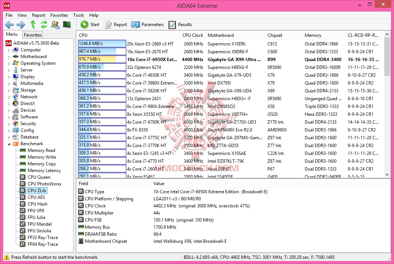This screenshot has height=264, width=394.
Task: Select the 1246.6 MB/s result row
Action: pos(230,44)
